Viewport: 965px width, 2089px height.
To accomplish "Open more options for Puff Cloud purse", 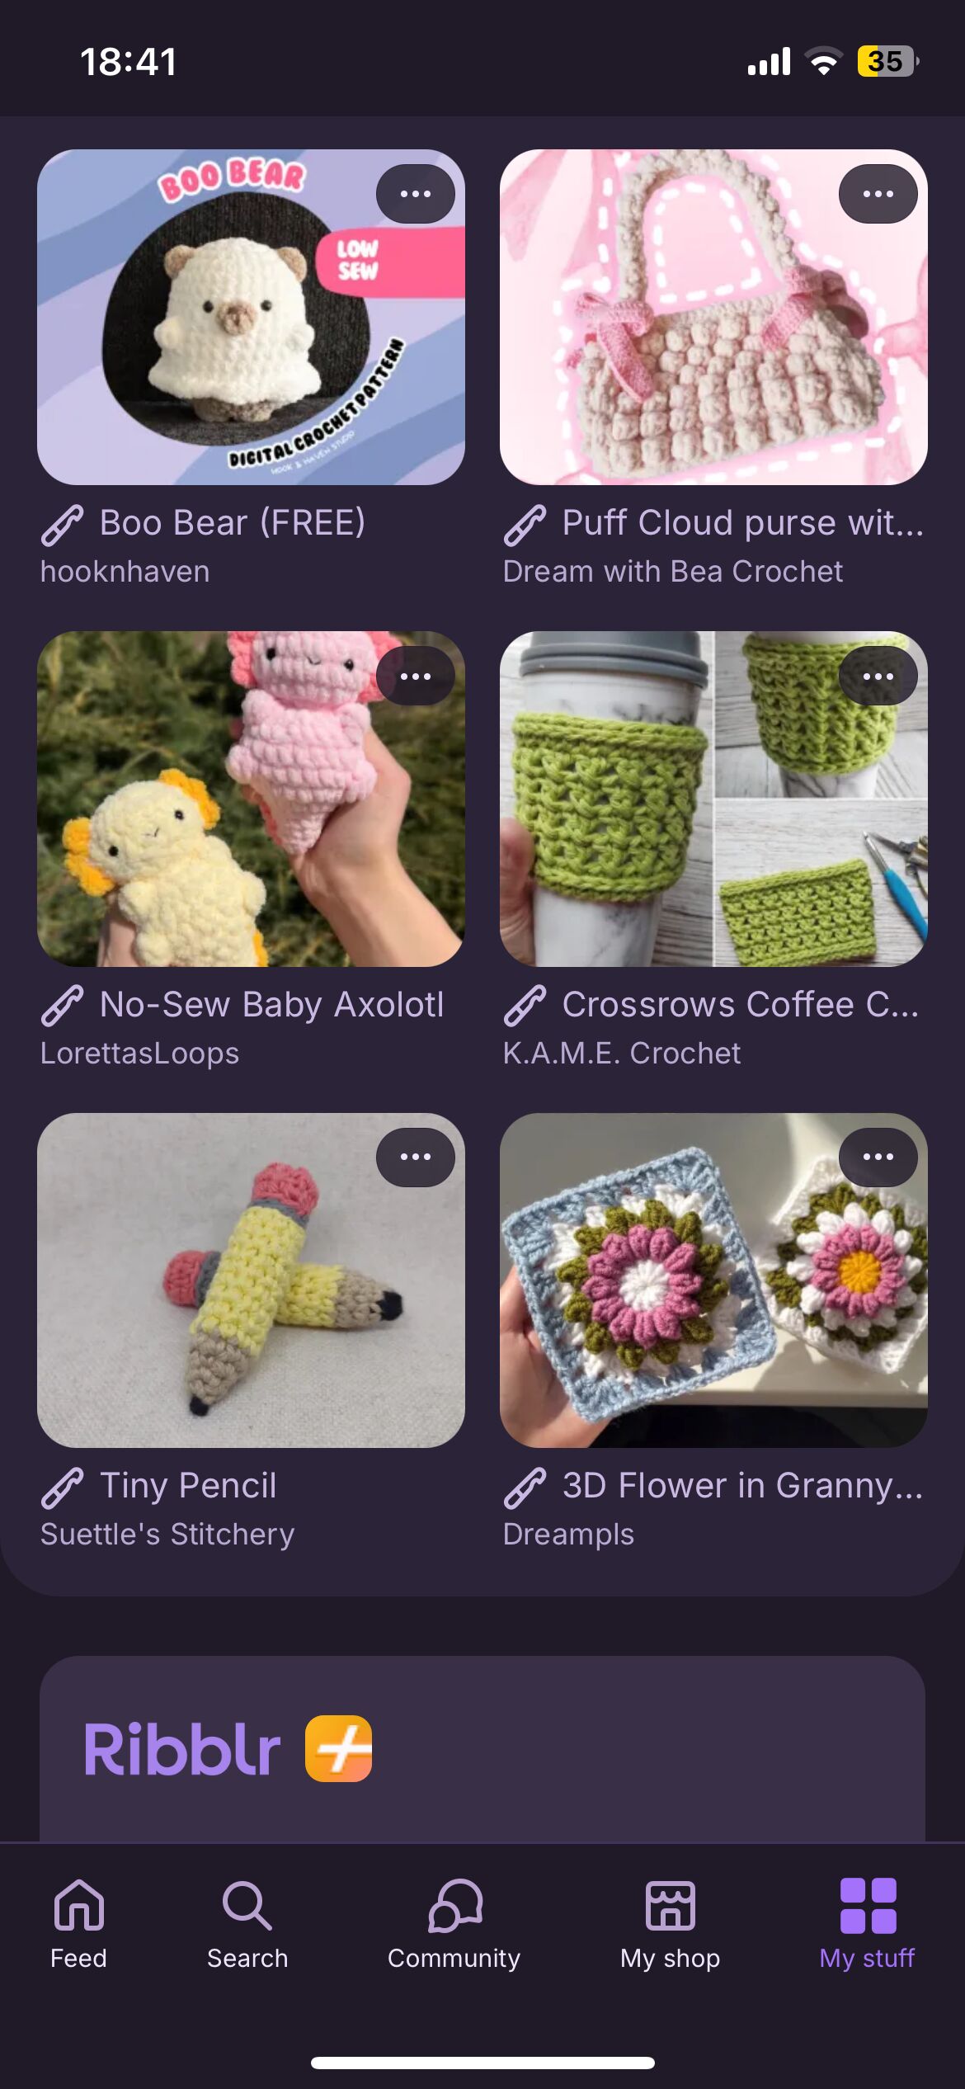I will click(878, 194).
